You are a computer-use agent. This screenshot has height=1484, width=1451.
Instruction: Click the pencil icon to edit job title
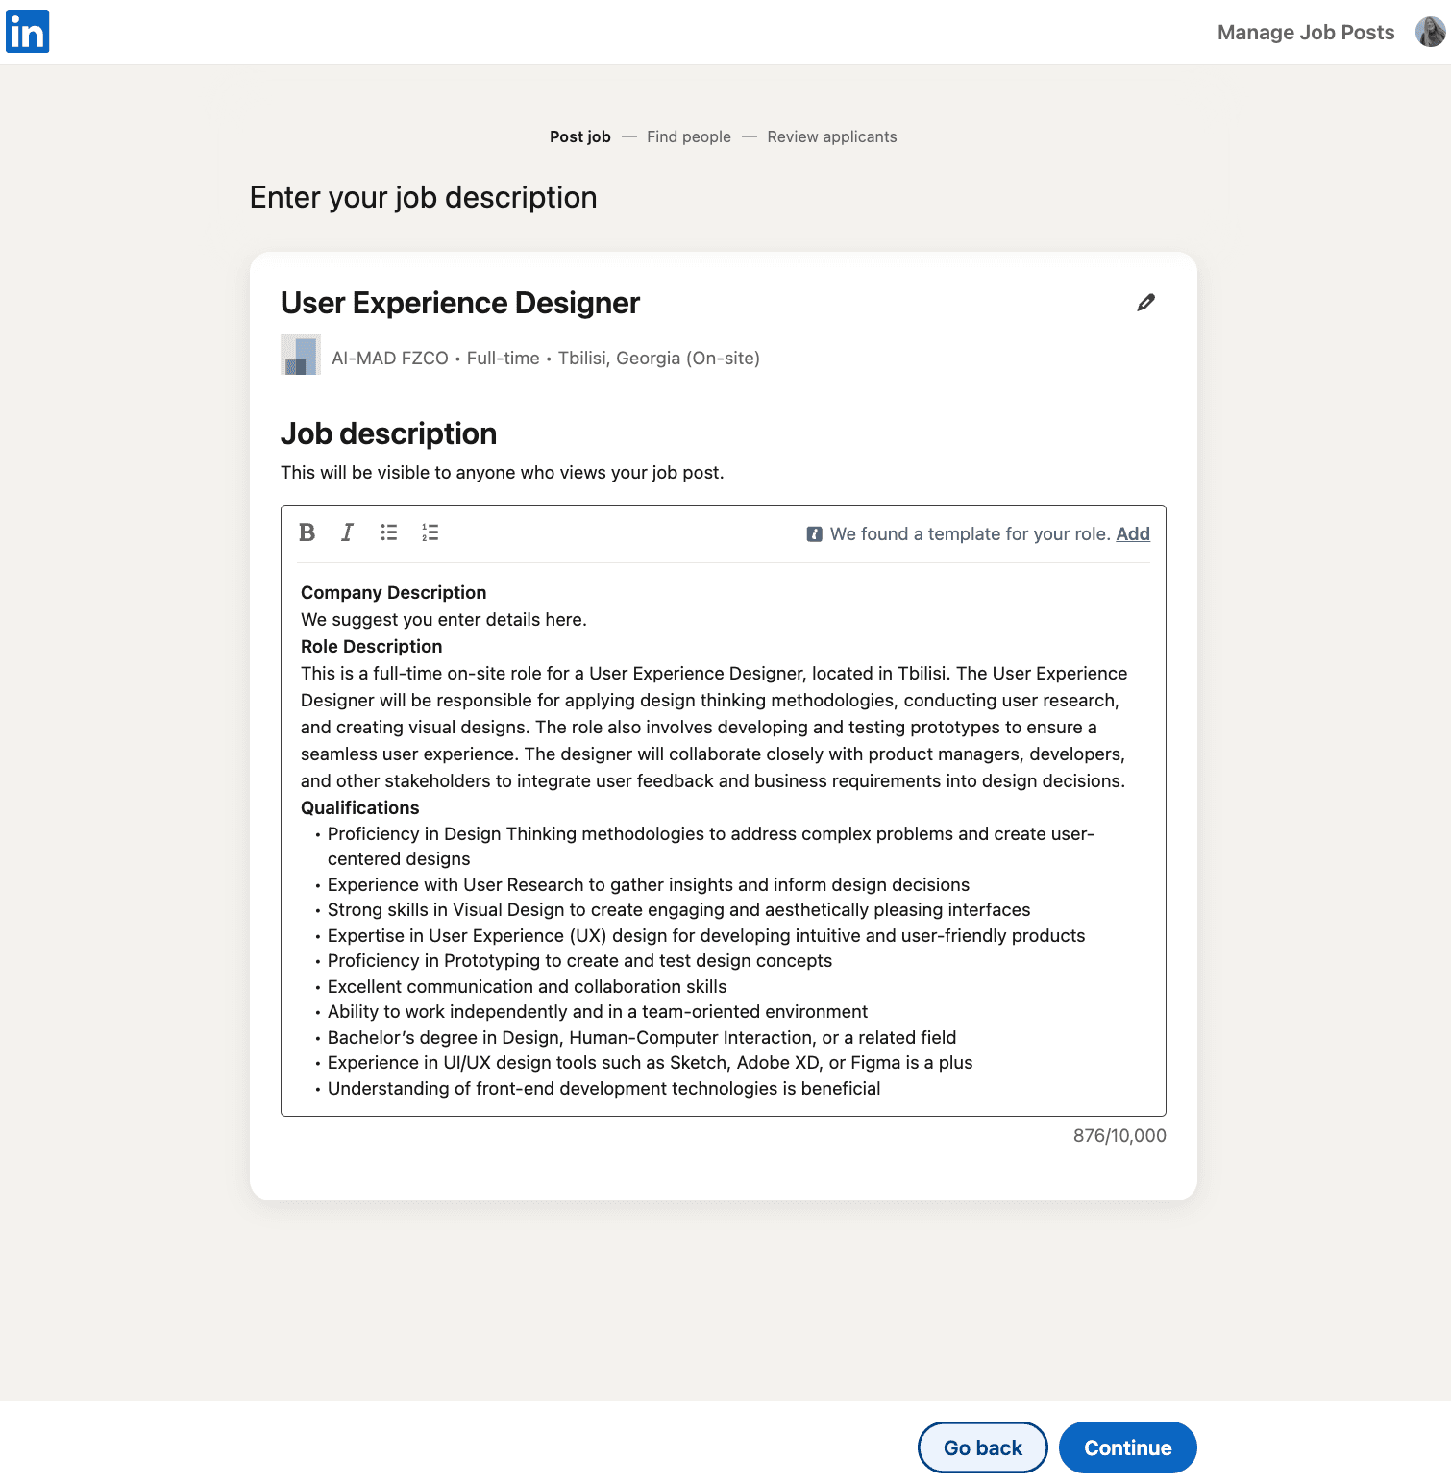1145,303
